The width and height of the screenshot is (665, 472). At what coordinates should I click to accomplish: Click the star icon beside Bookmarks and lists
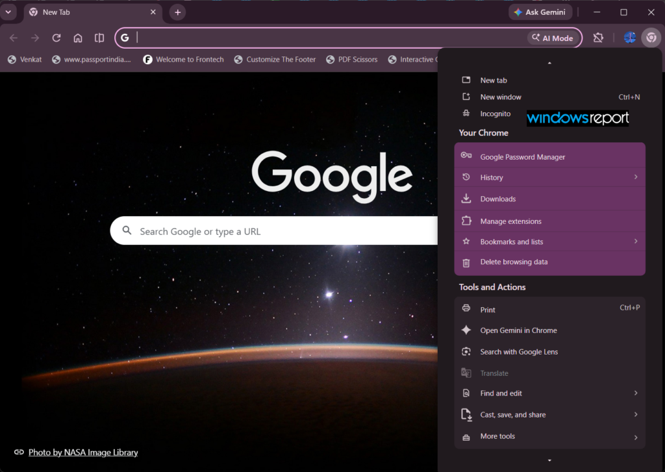click(x=466, y=242)
